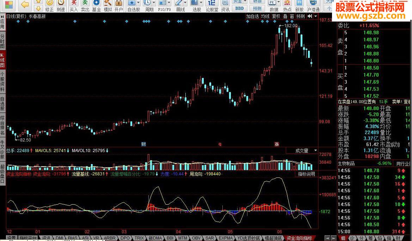Screen dimensions: 412x241
Task: Launch the 模拟 simulated trading gavel icon
Action: click(x=108, y=2)
